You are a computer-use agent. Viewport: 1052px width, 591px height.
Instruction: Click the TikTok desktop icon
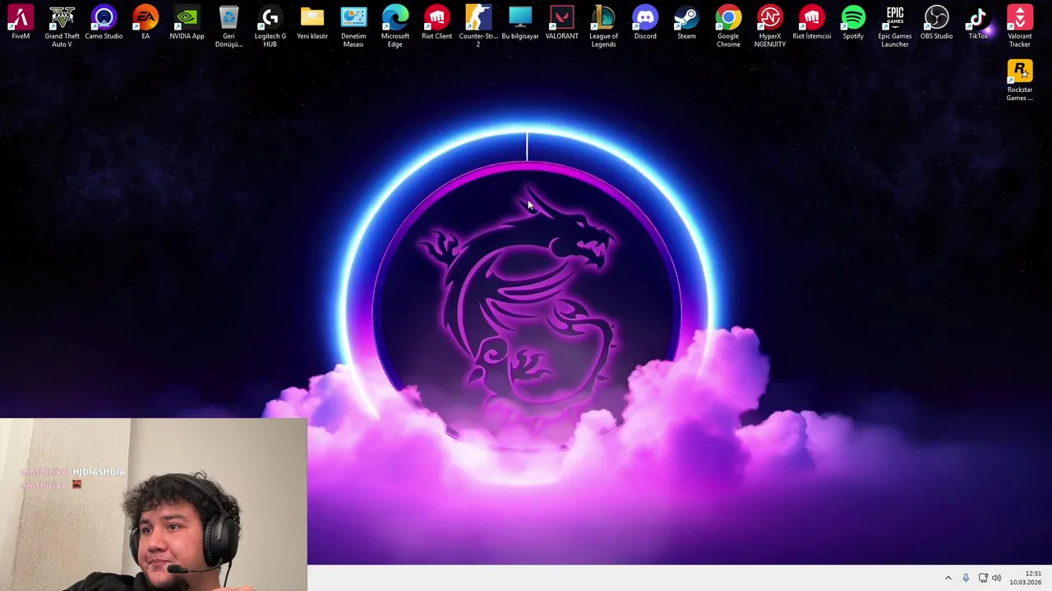coord(978,23)
